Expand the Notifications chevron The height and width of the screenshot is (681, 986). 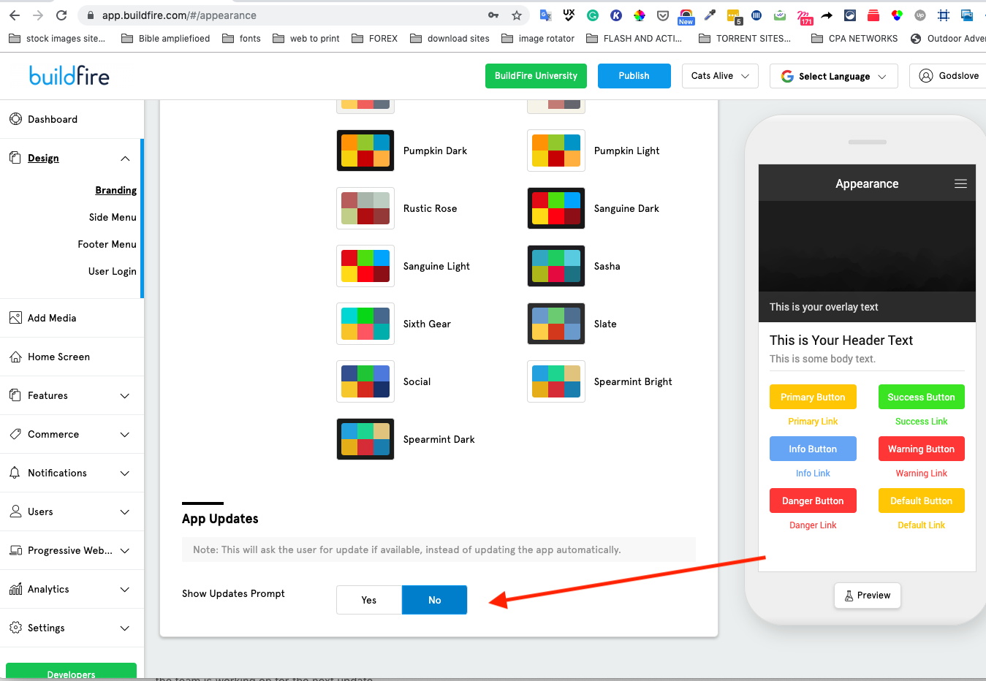[125, 473]
